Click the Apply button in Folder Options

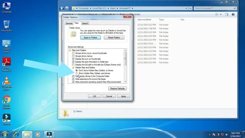[123, 96]
